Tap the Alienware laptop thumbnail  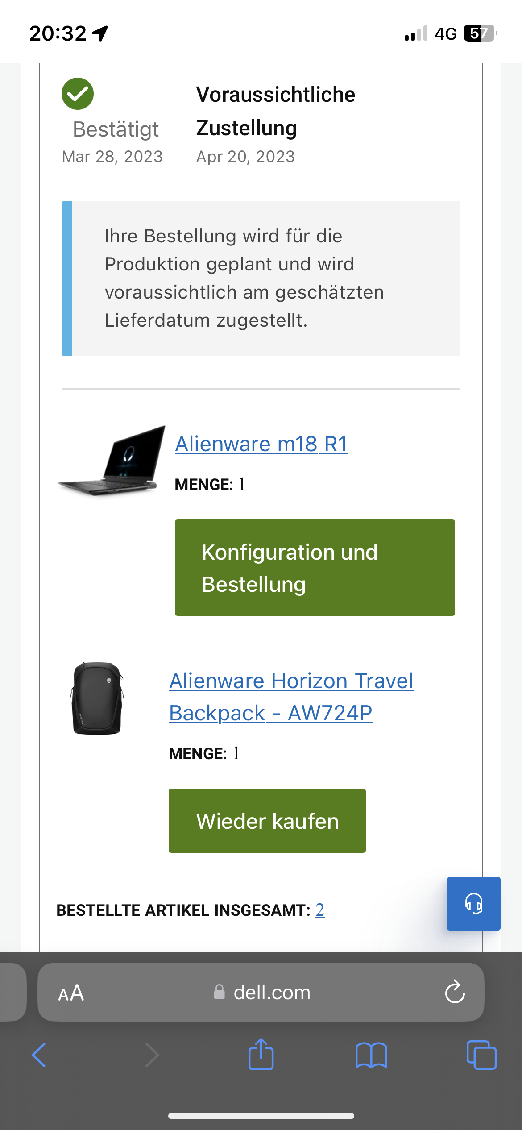[x=112, y=461]
